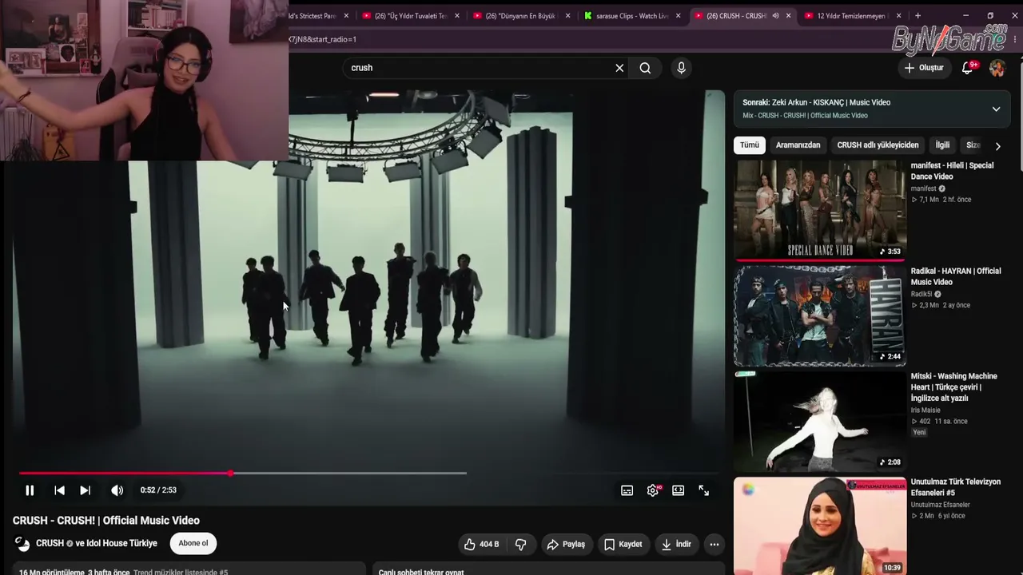This screenshot has width=1023, height=575.
Task: Open the CRUSH channel avatar
Action: coord(22,544)
